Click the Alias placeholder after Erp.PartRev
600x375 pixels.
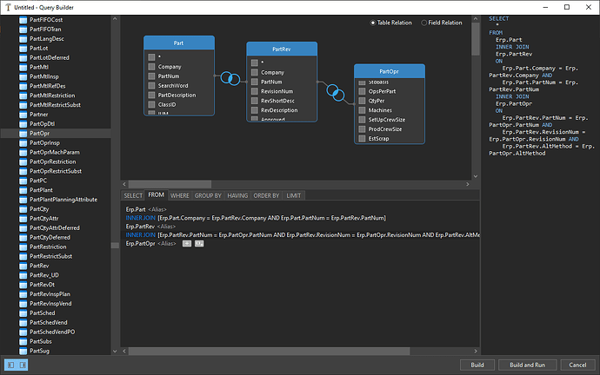(x=166, y=227)
